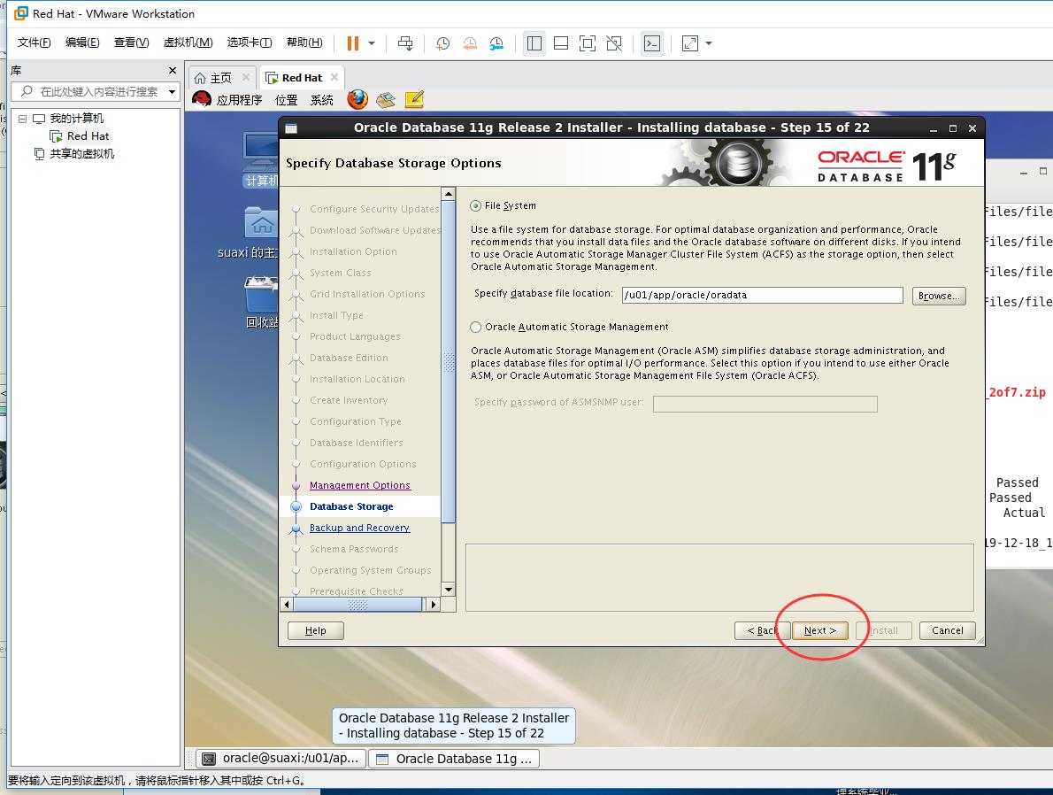This screenshot has height=795, width=1053.
Task: Open the 虚拟机(M) menu
Action: click(188, 42)
